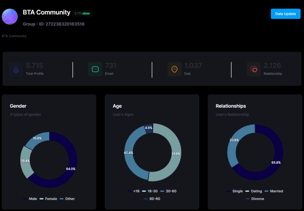Click the Group ID text

pyautogui.click(x=53, y=24)
